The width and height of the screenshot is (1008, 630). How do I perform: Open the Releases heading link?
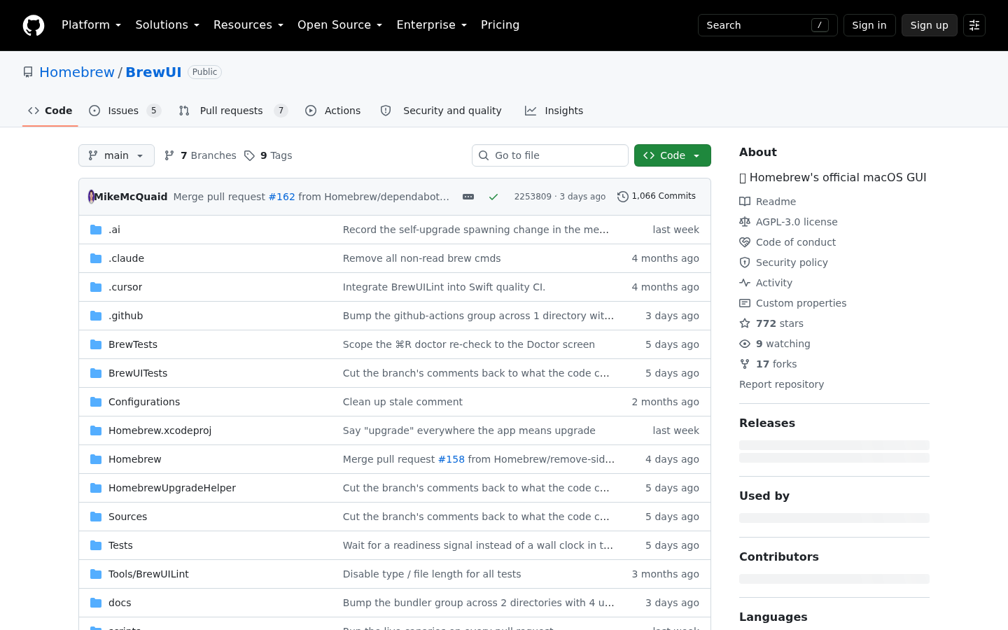(x=767, y=423)
